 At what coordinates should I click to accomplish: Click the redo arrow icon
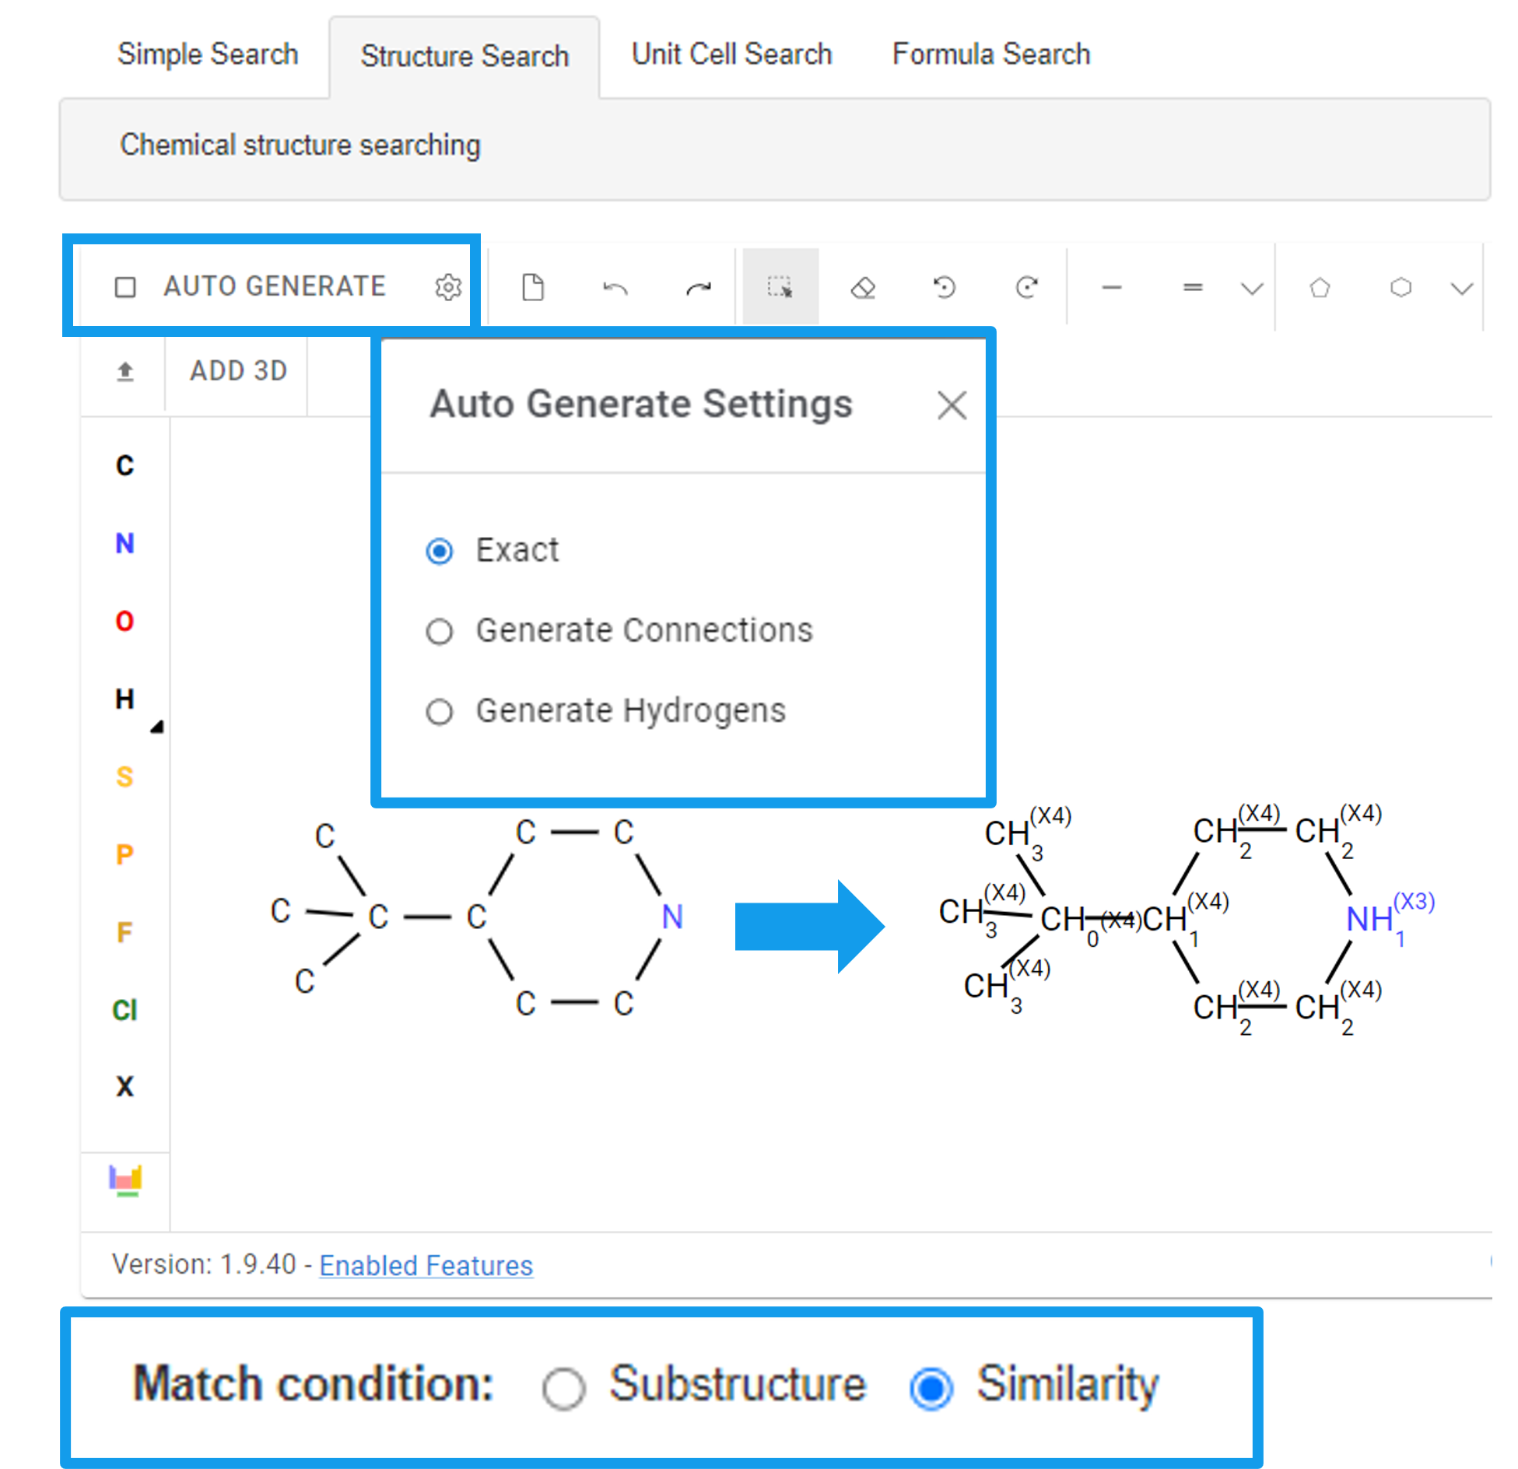click(698, 289)
